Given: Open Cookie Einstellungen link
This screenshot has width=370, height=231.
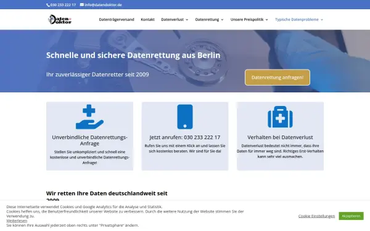Looking at the screenshot, I should point(316,216).
